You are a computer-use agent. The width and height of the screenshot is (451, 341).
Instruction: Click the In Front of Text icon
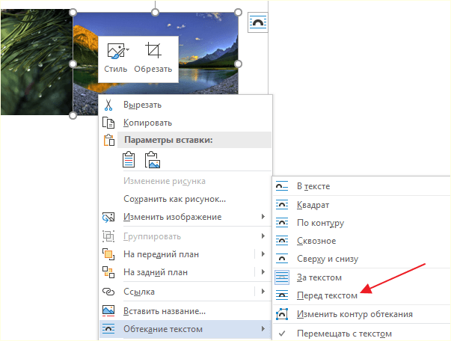[282, 295]
